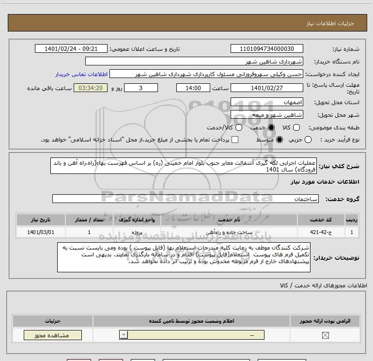This screenshot has width=373, height=361.
Task: Open the اطلاعات تماس خریدار link
Action: point(81,74)
